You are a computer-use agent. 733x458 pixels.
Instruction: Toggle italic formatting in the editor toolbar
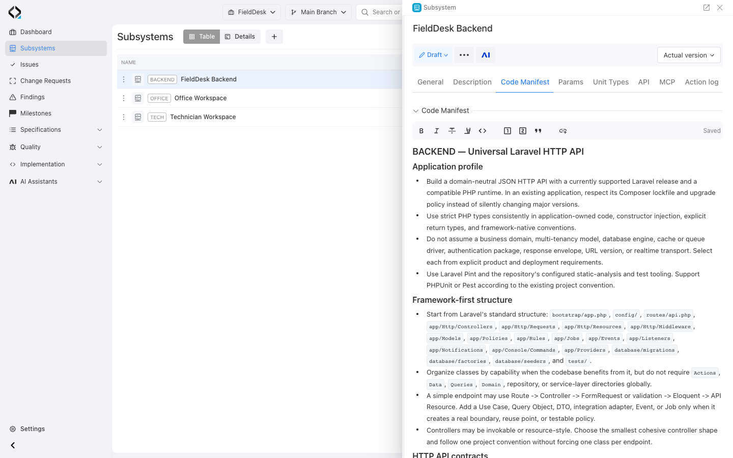(x=437, y=131)
